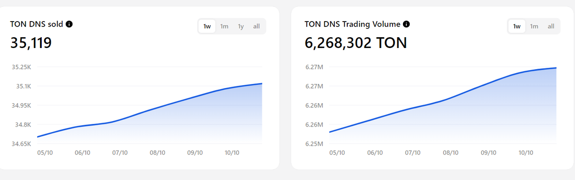
Task: Click the 34.65K y-axis label
Action: pyautogui.click(x=21, y=144)
